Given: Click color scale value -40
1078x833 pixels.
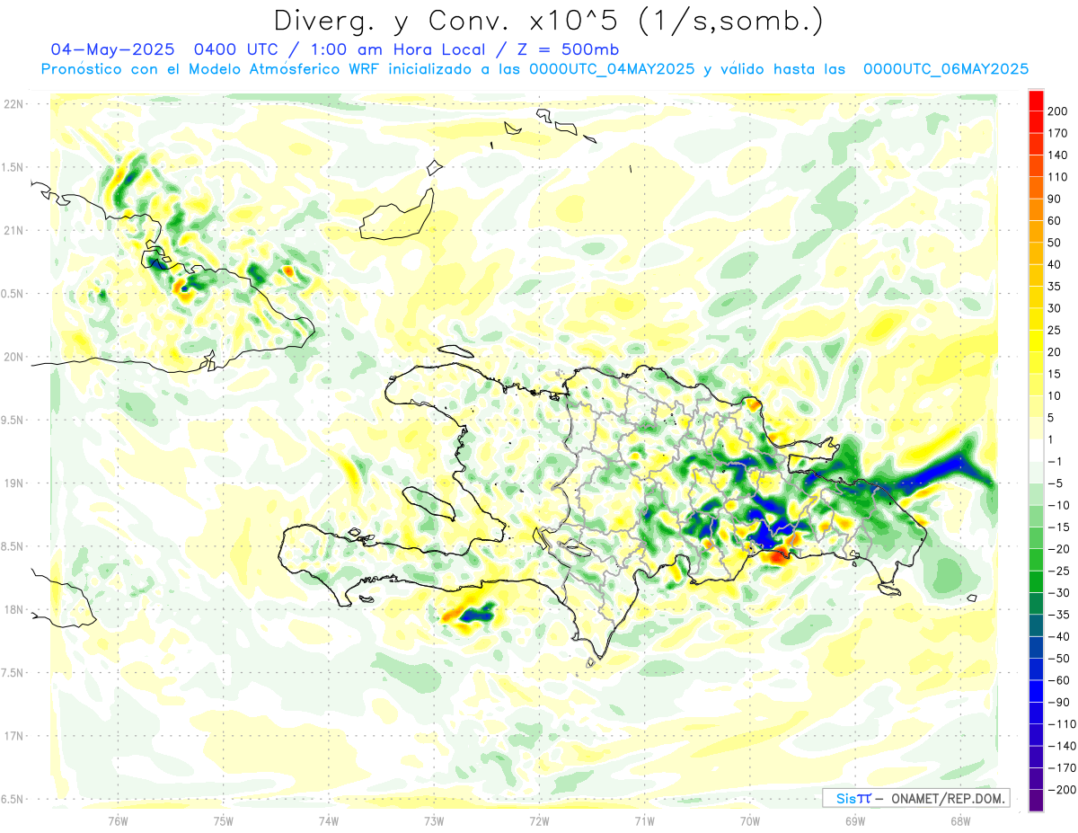Looking at the screenshot, I should [1057, 637].
